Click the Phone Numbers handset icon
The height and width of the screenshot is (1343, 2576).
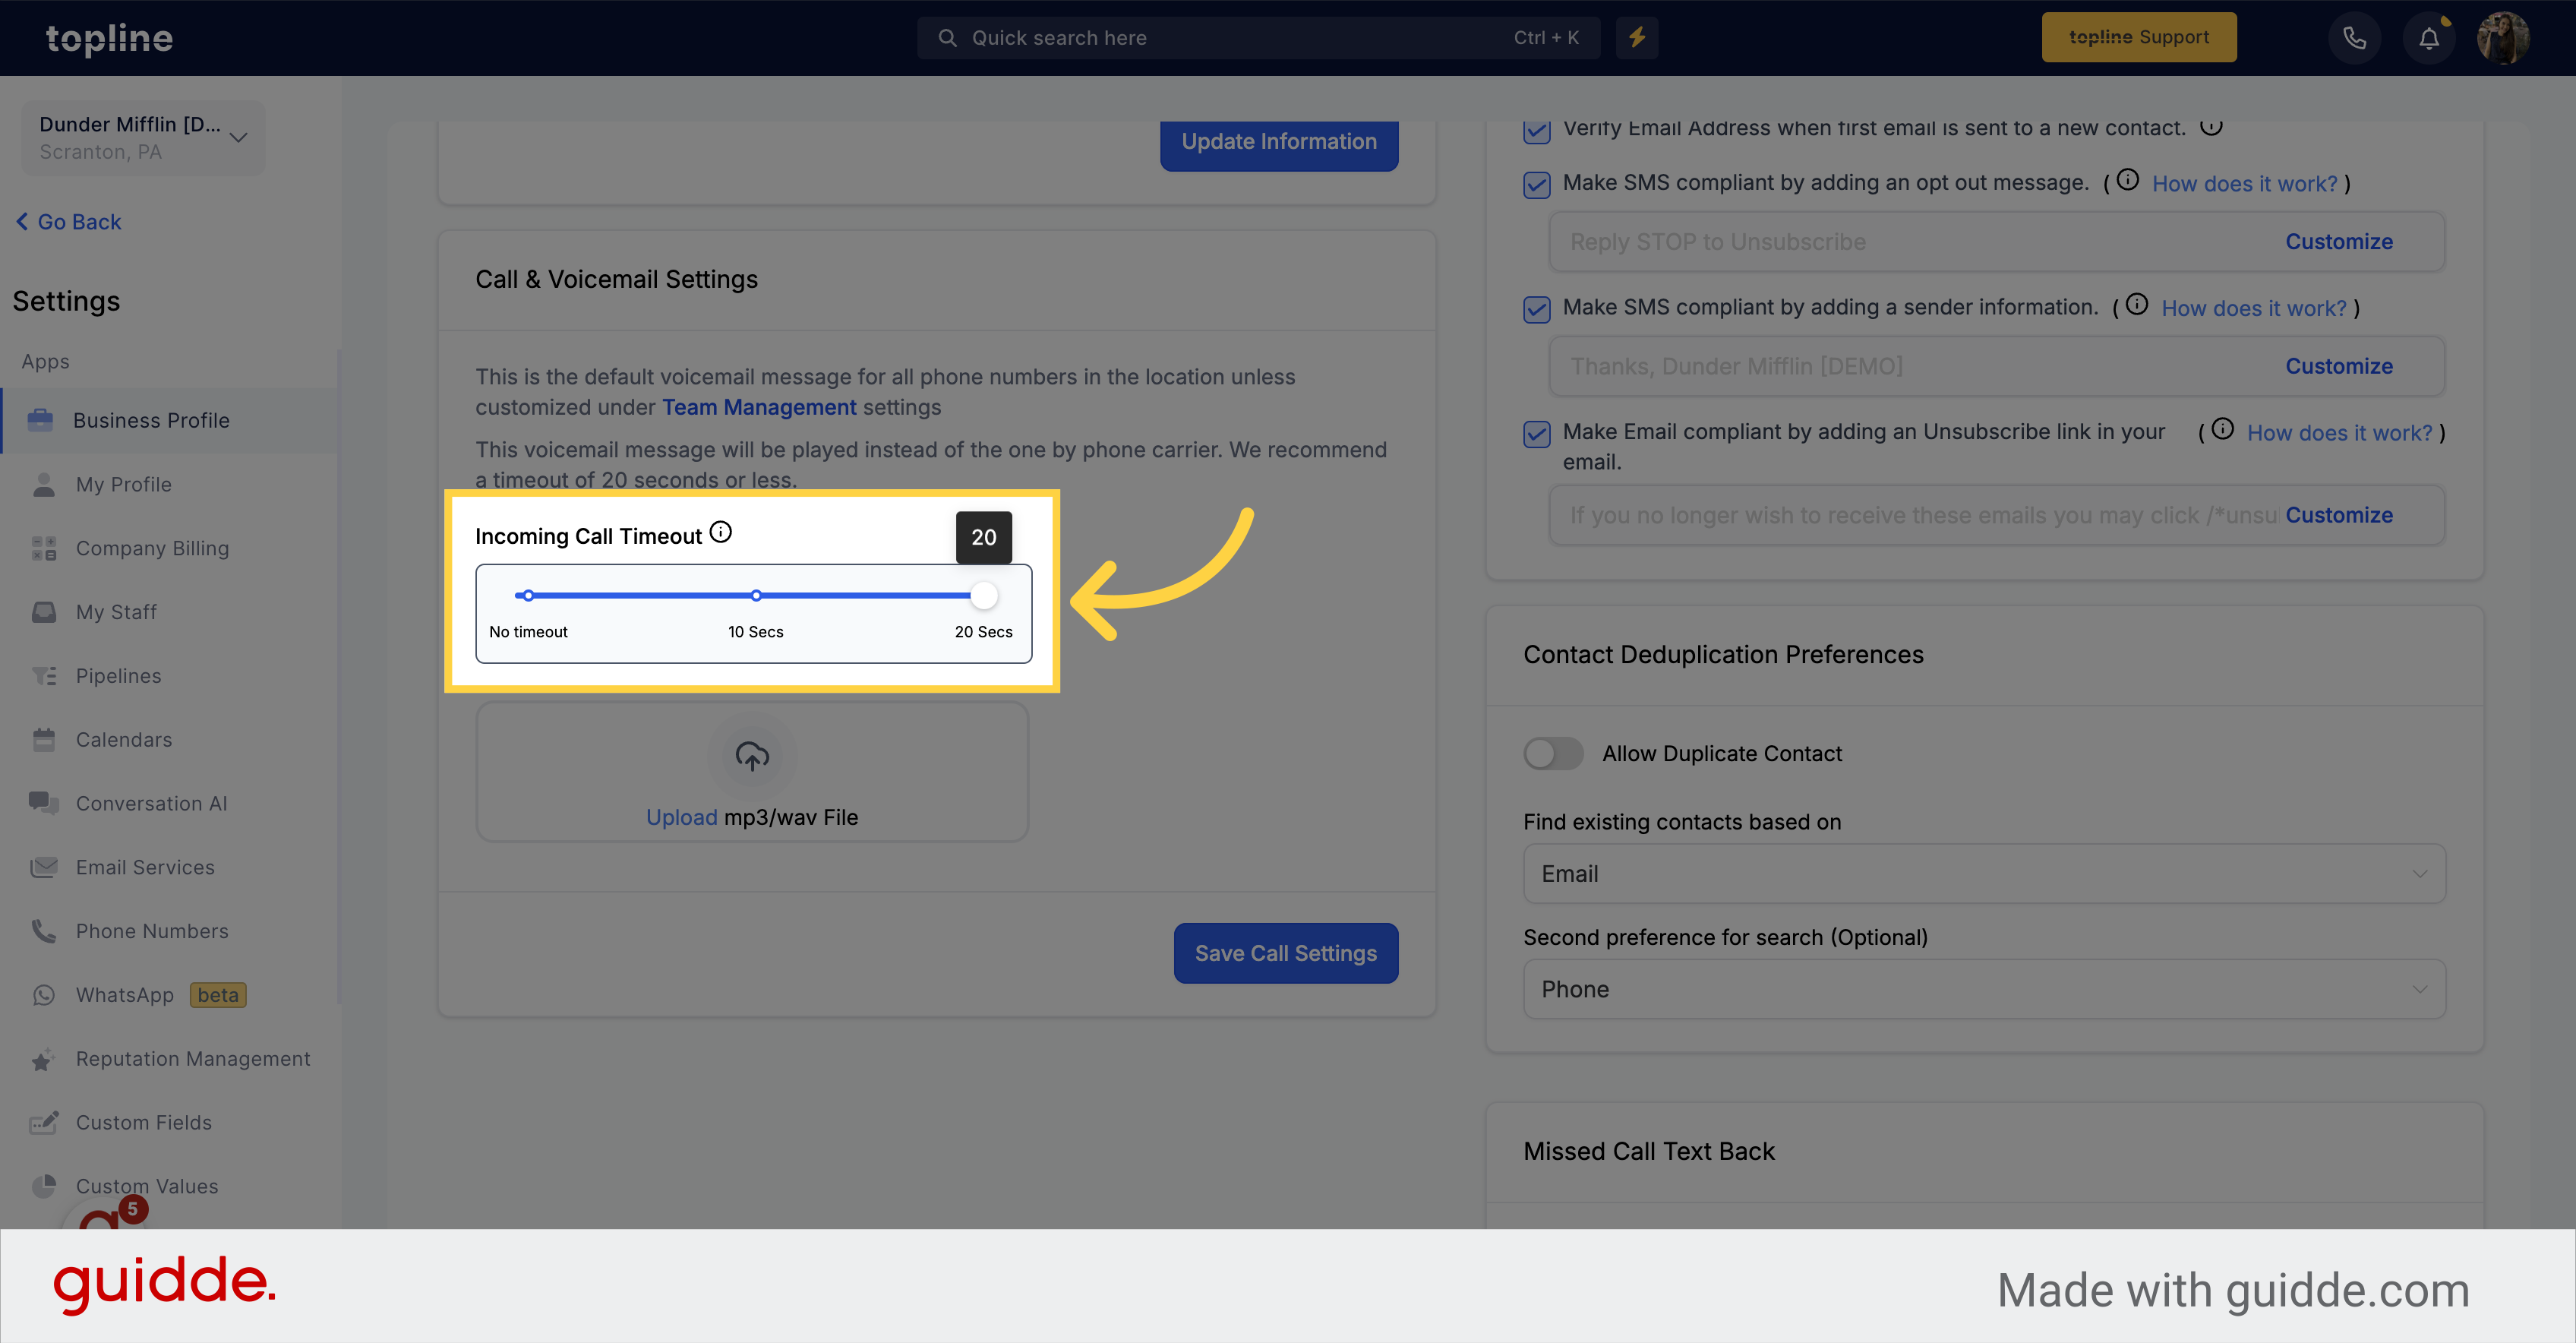(44, 931)
